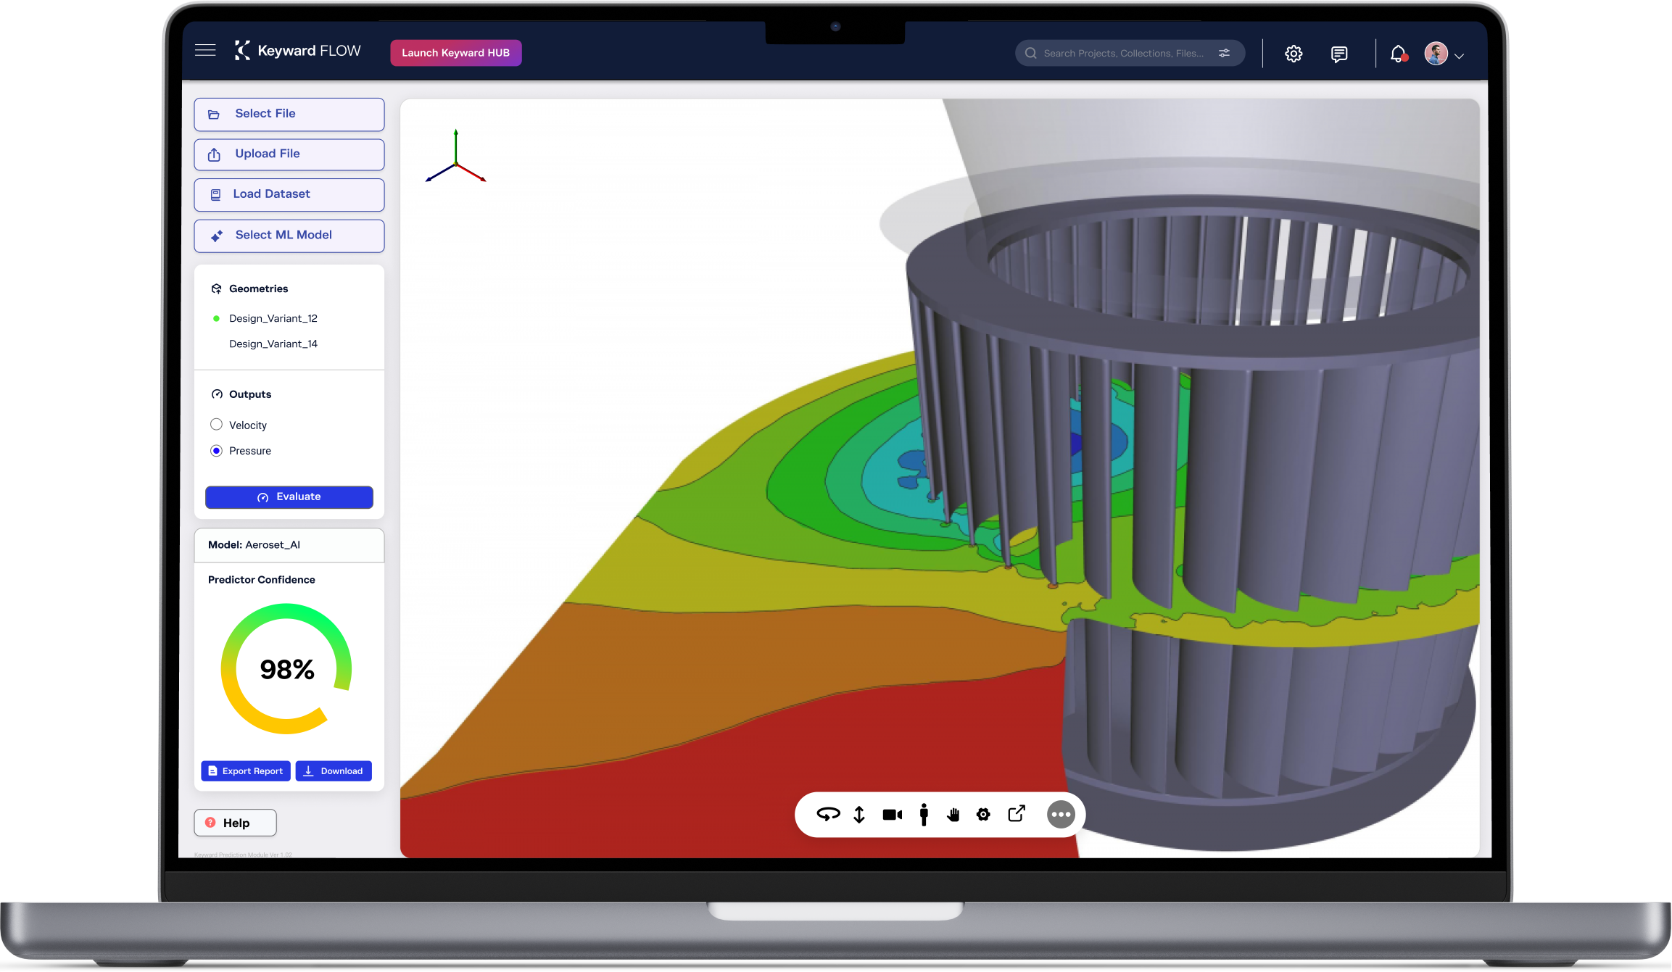Click the person walk-mode icon
This screenshot has height=972, width=1672.
point(924,815)
